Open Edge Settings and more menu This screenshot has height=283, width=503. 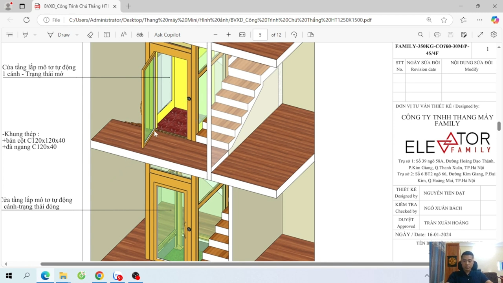pyautogui.click(x=479, y=20)
